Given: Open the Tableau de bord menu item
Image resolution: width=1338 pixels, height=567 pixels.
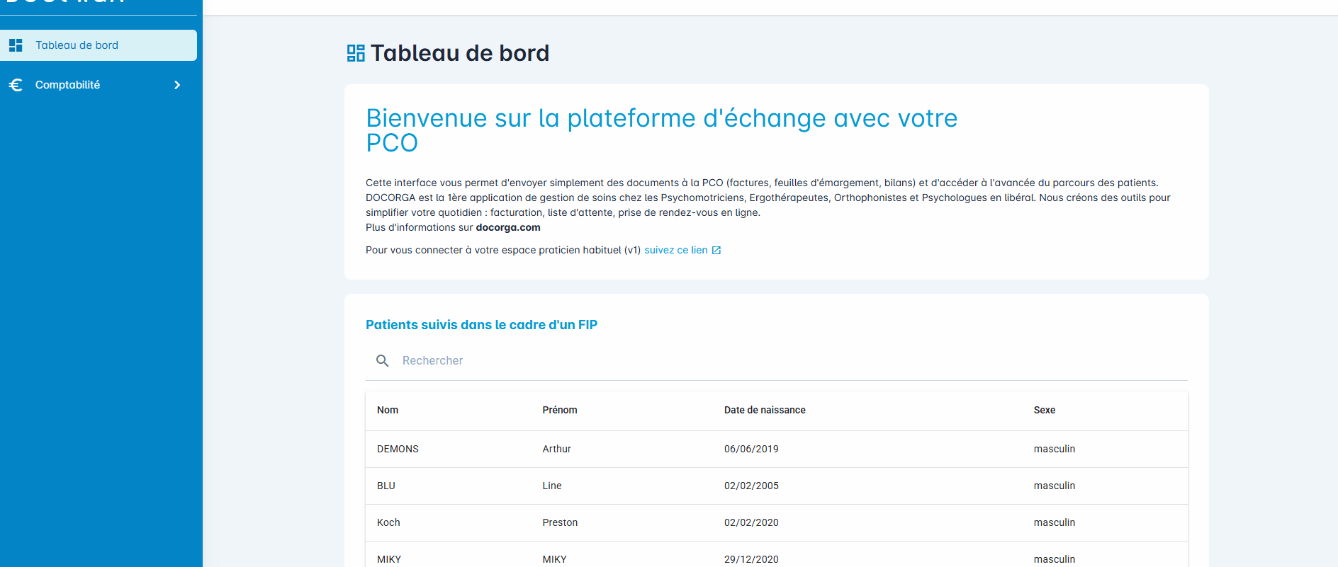Looking at the screenshot, I should click(x=77, y=45).
